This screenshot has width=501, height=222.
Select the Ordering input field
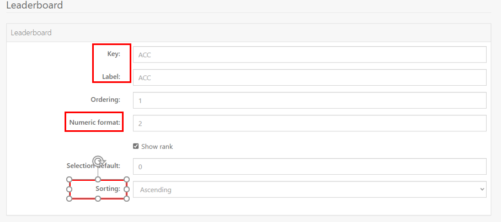(x=310, y=101)
